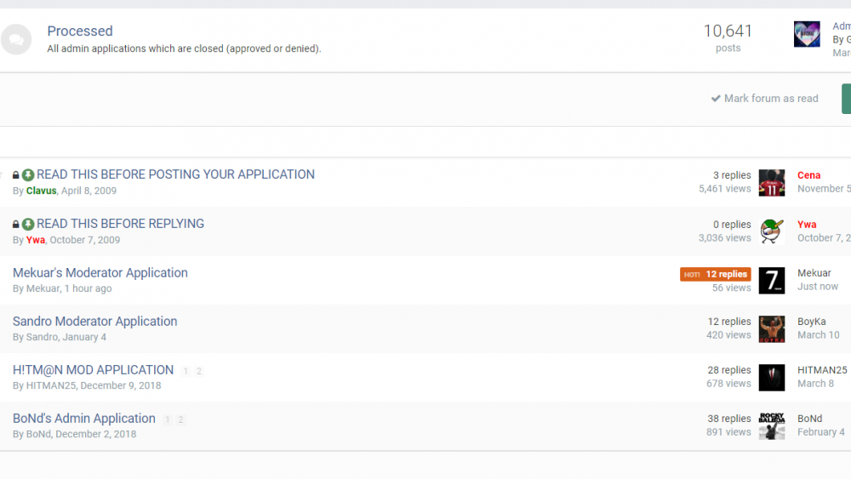The image size is (851, 479).
Task: Open the Processed forum title link
Action: pyautogui.click(x=80, y=31)
